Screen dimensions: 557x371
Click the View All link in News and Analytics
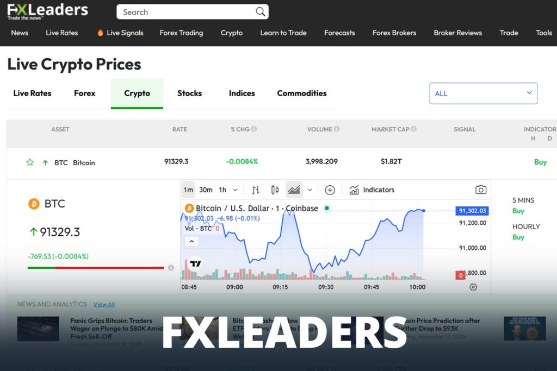point(104,304)
